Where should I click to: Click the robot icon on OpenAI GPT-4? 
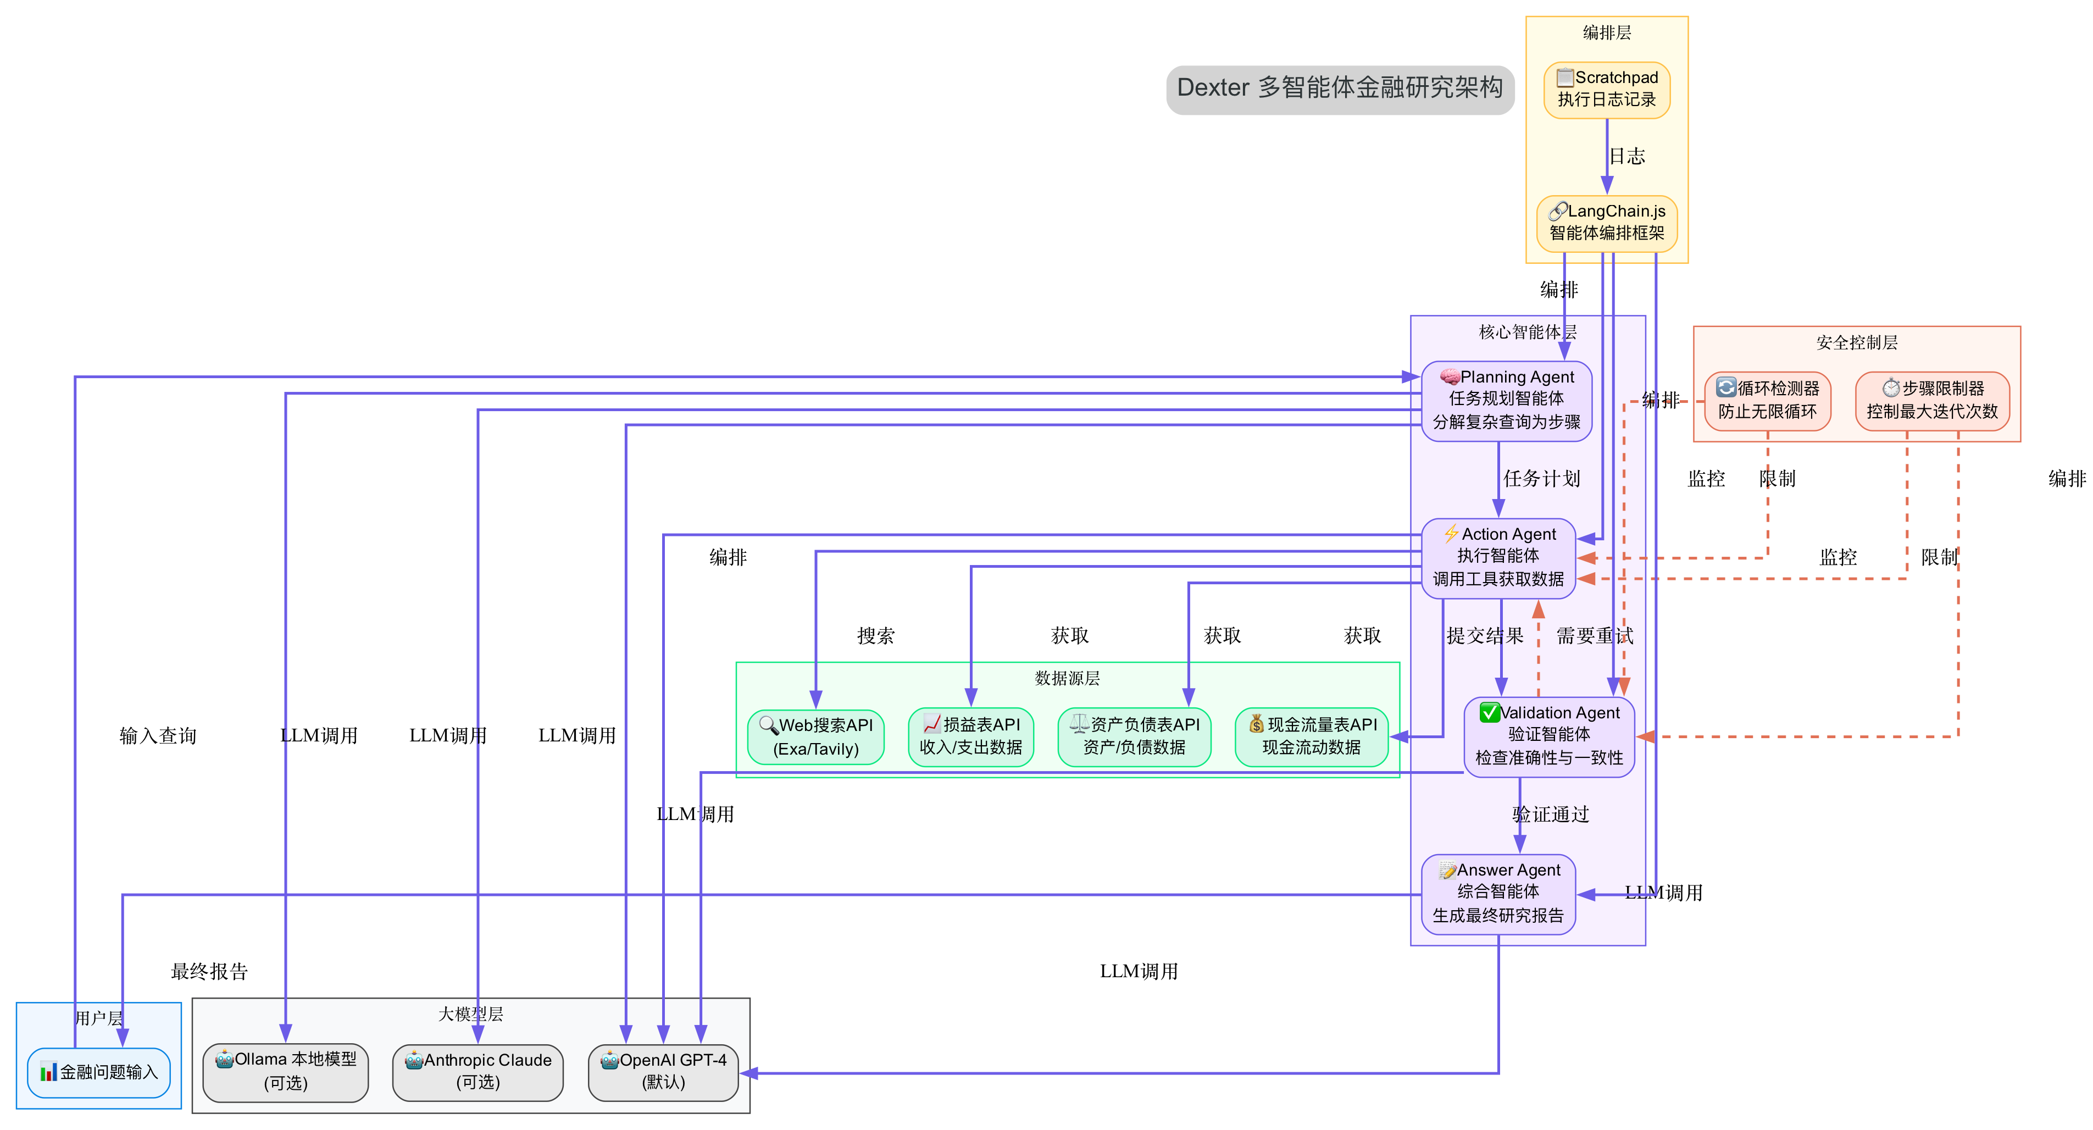click(609, 1060)
